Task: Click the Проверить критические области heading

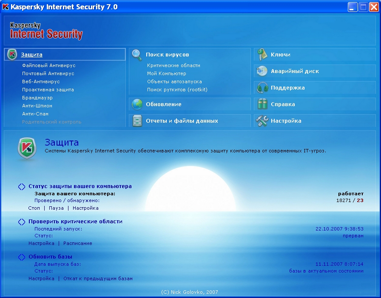Action: 76,221
